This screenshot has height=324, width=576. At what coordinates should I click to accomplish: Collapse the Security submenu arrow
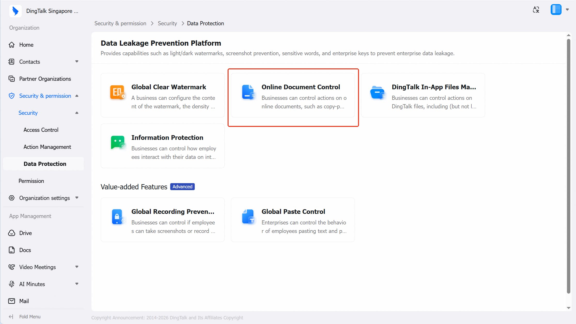point(77,113)
